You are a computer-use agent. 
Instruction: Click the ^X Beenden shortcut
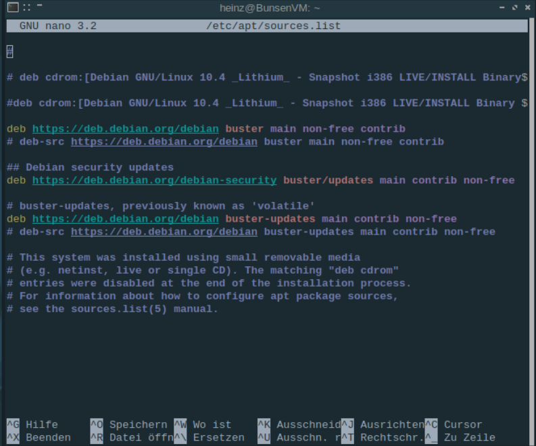point(39,437)
